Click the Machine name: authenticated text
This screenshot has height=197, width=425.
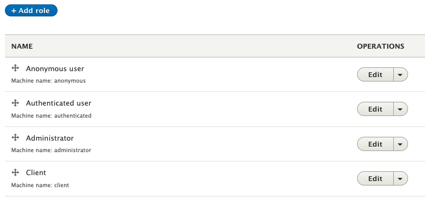(51, 115)
